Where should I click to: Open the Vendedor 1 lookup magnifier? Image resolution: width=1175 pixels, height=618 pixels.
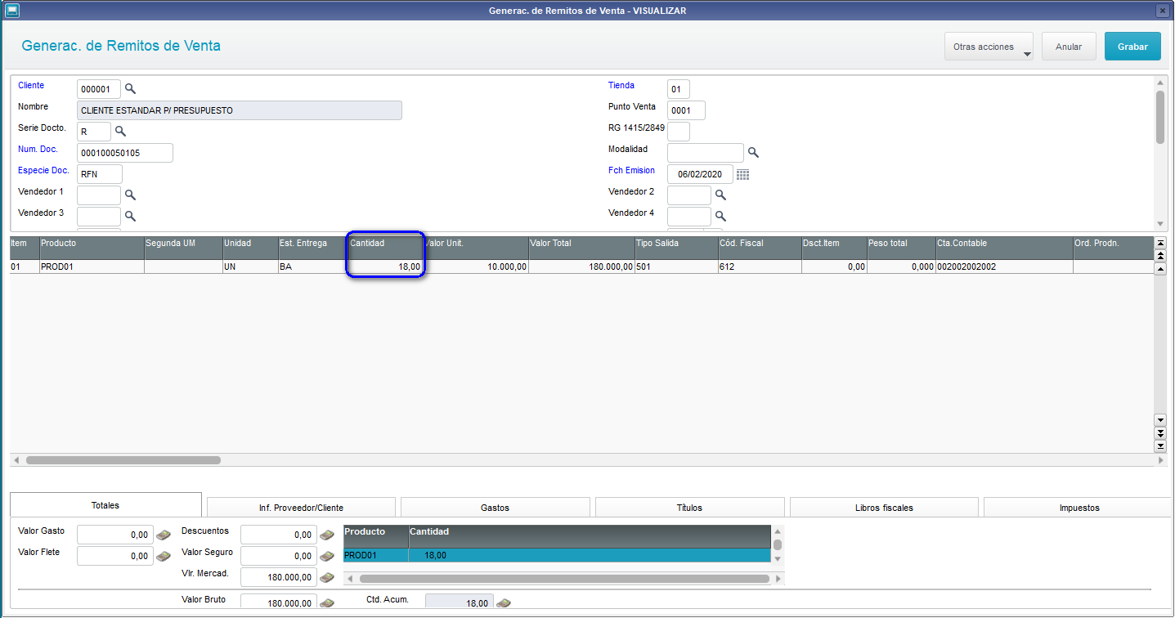(130, 195)
